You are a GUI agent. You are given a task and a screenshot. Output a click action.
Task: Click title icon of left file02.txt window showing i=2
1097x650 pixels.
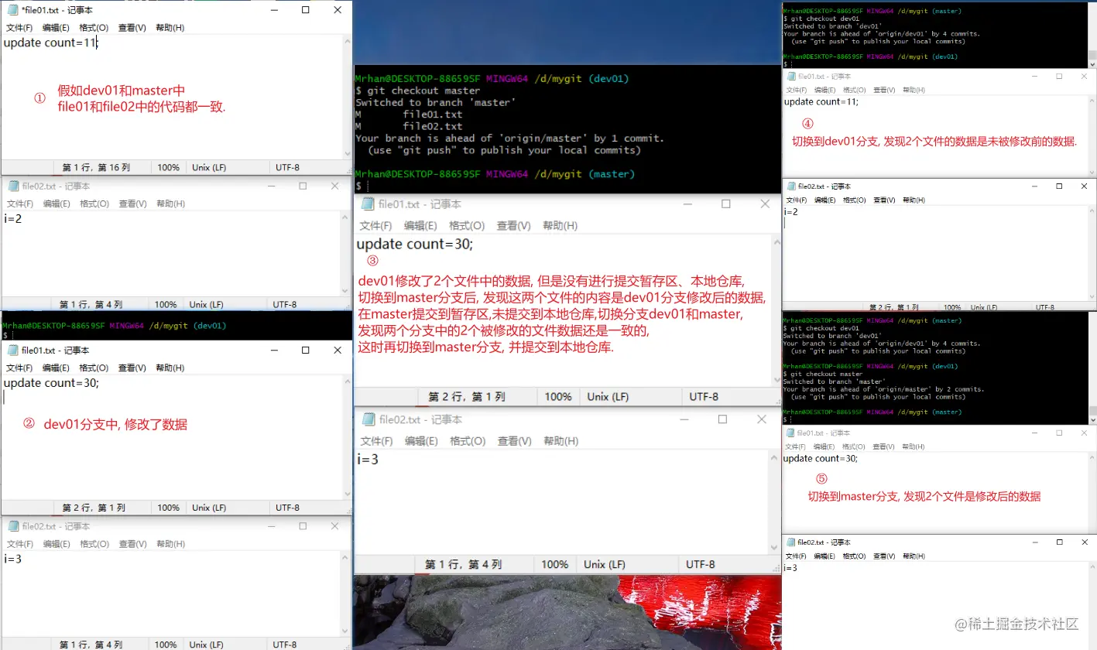point(13,186)
